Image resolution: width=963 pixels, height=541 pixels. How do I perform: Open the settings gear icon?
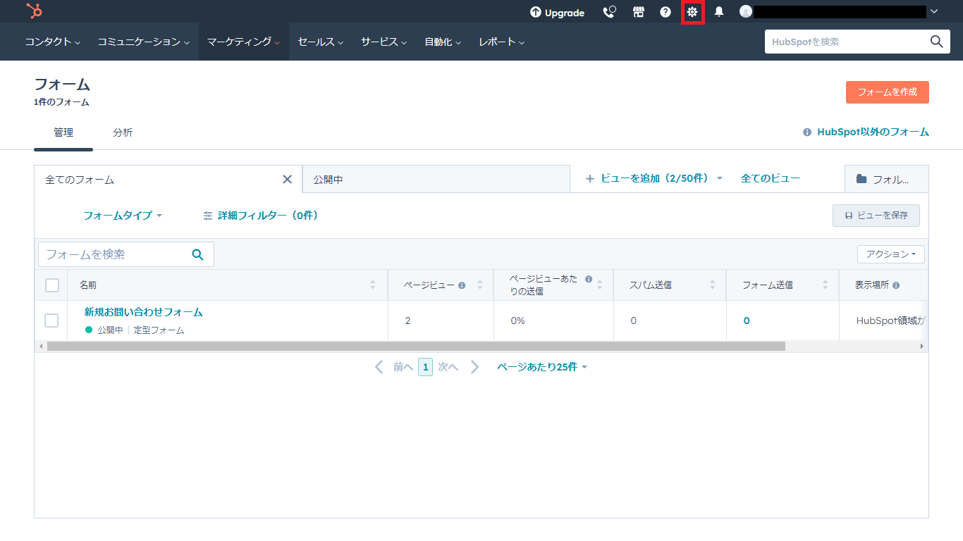click(692, 12)
